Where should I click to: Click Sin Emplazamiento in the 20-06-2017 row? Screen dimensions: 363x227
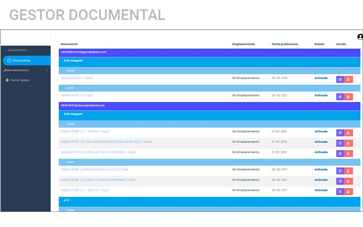pos(246,95)
